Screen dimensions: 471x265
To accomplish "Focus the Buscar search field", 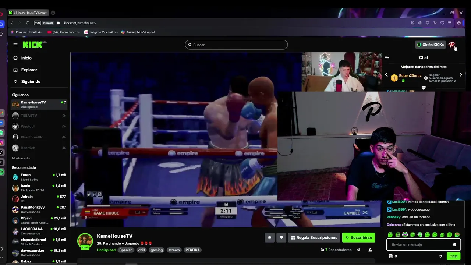I will (x=236, y=45).
